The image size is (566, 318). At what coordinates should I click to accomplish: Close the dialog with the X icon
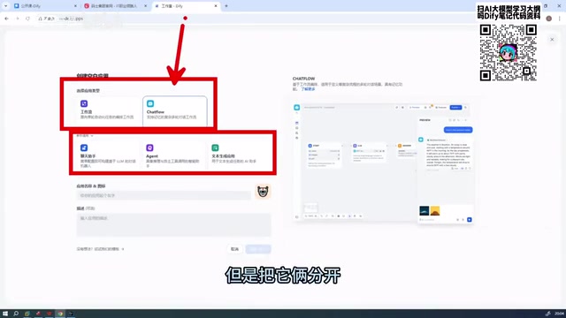click(552, 39)
